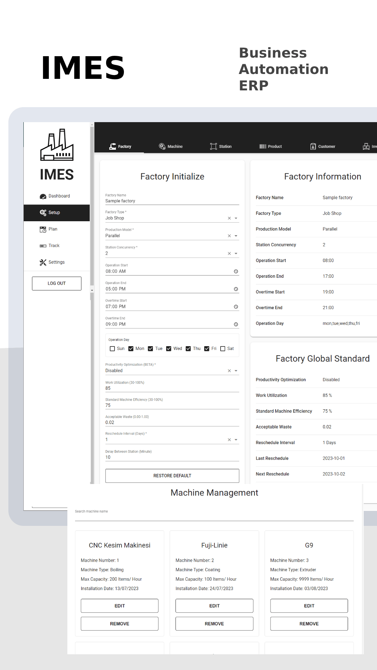
Task: Clear the Productivity Optimization selection
Action: (229, 371)
